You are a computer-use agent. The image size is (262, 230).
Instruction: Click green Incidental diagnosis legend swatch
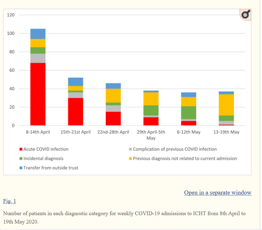point(21,159)
